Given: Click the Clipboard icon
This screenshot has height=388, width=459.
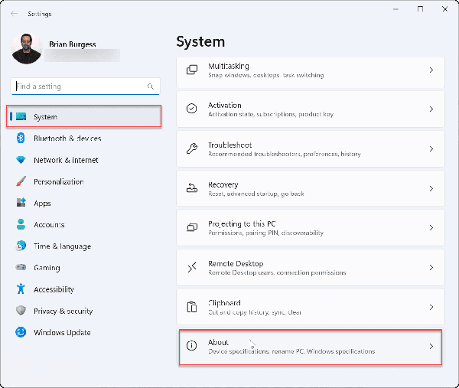Looking at the screenshot, I should pyautogui.click(x=192, y=307).
